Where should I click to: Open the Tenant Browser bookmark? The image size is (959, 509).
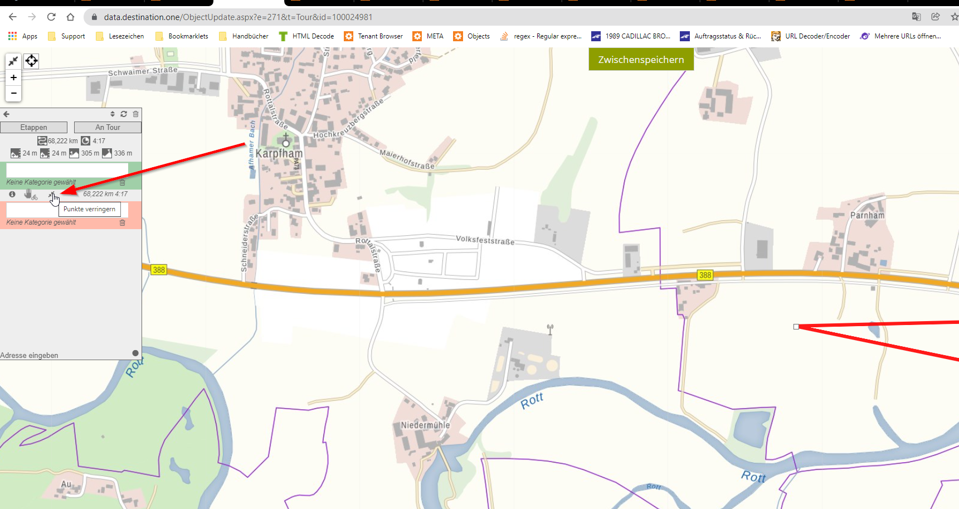[x=373, y=36]
